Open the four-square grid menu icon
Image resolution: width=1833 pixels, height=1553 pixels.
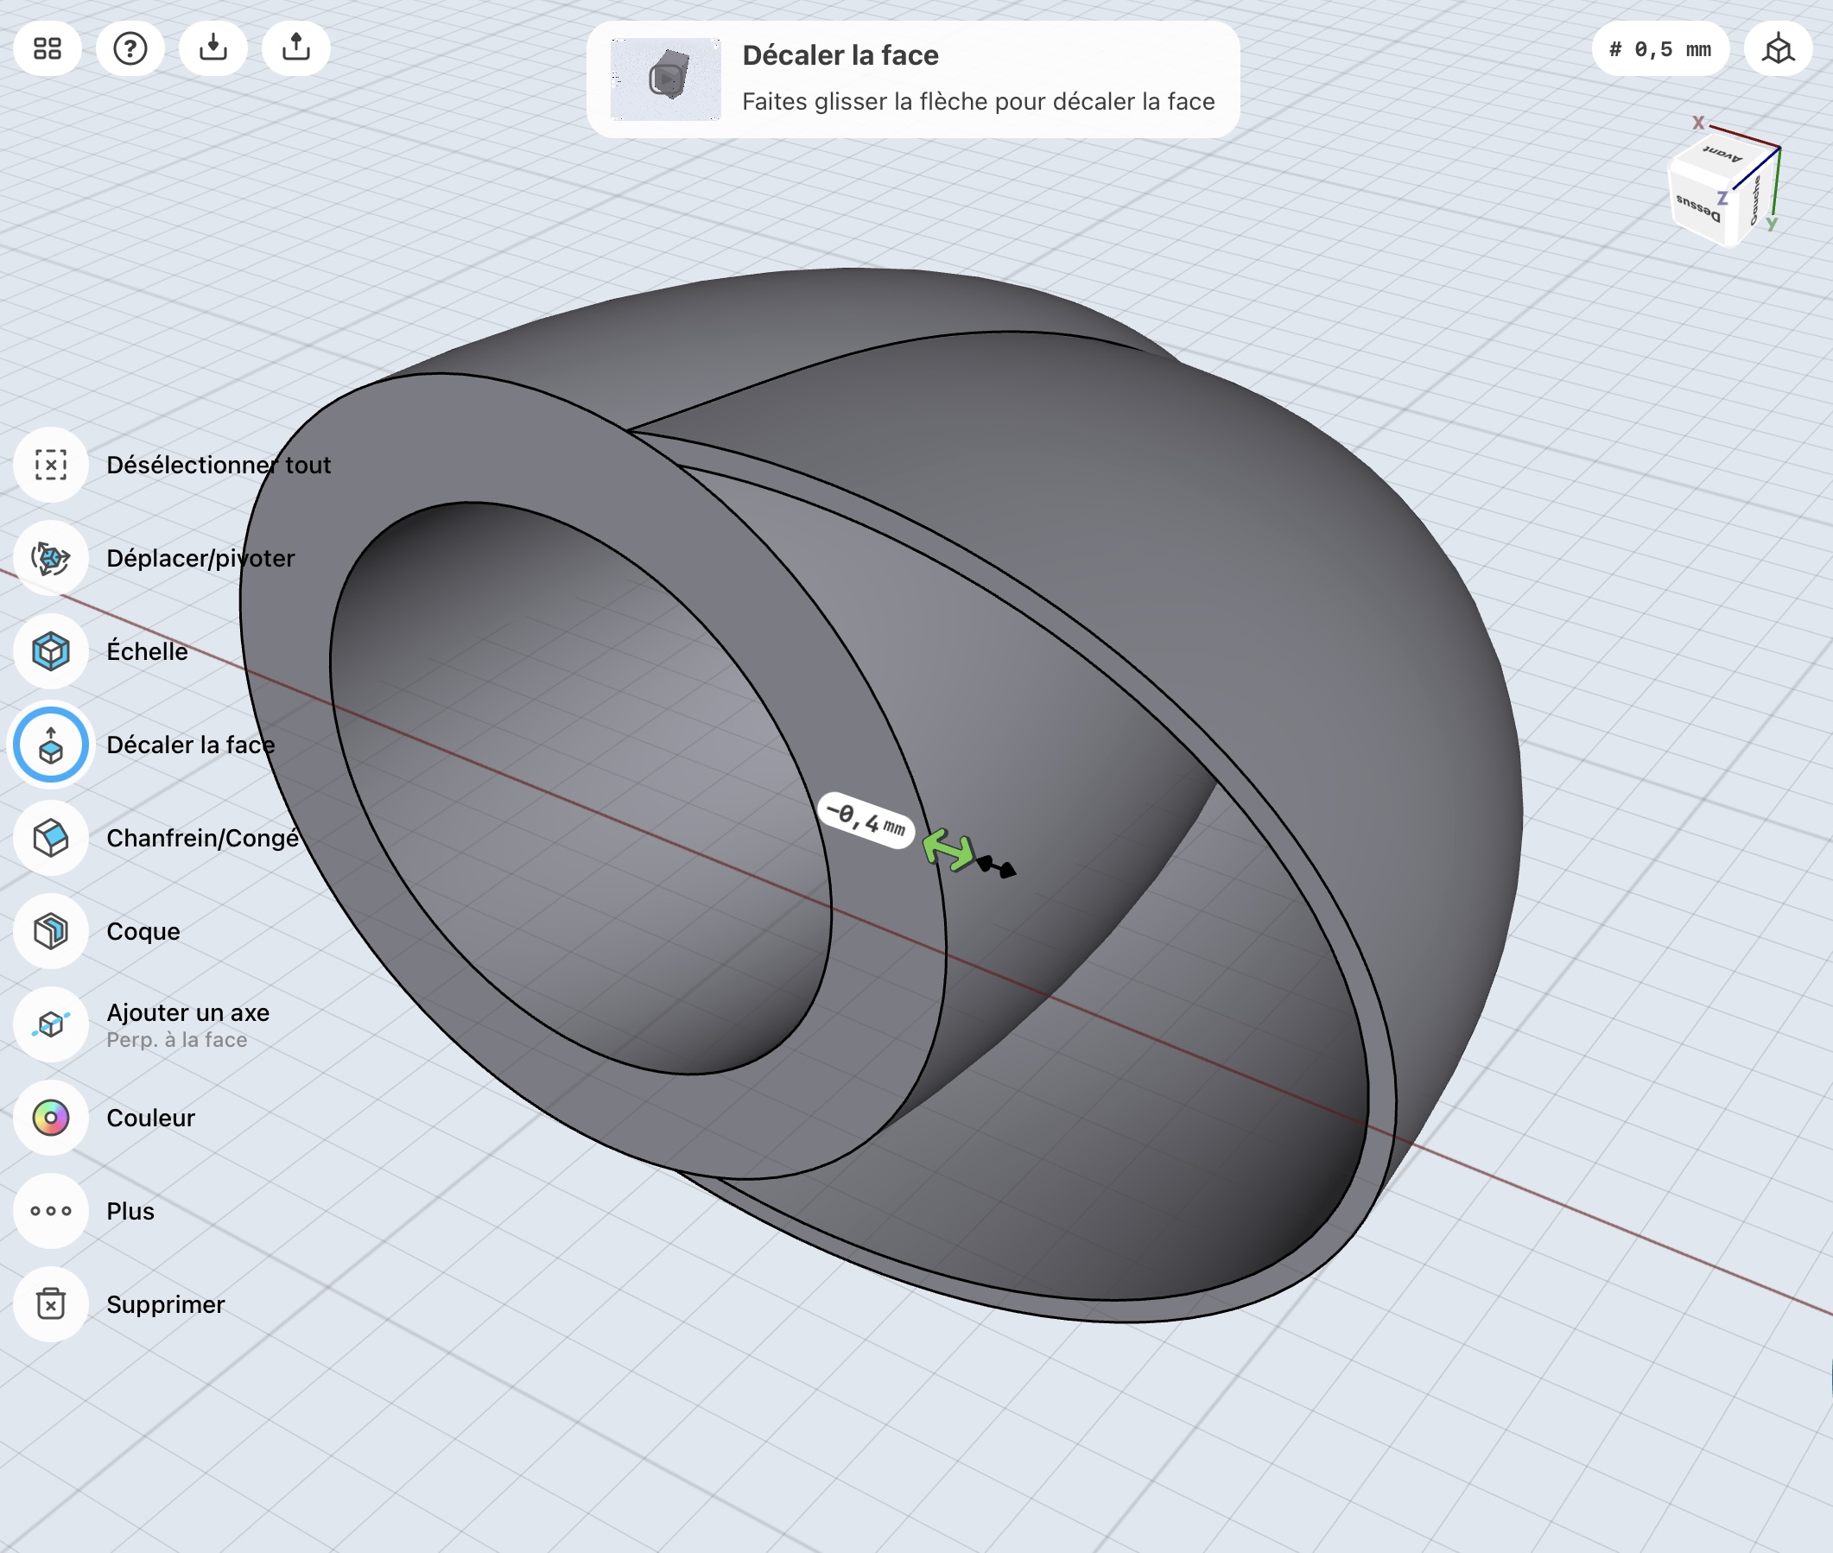pyautogui.click(x=48, y=48)
